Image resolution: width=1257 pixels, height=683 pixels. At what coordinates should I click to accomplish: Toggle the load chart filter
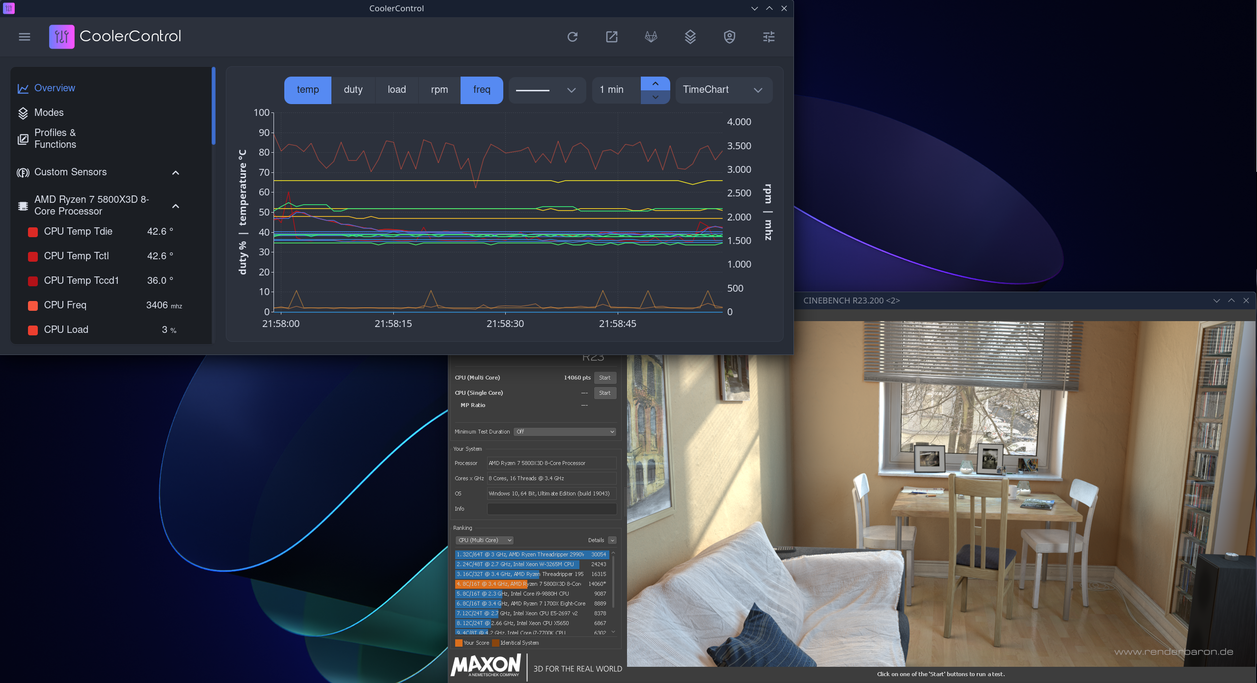click(x=397, y=90)
